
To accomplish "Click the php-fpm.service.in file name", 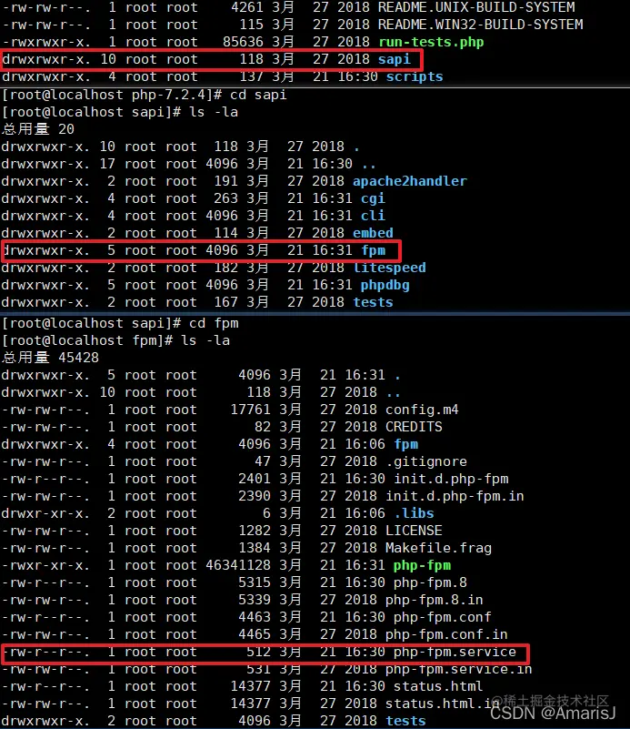I will pyautogui.click(x=459, y=669).
